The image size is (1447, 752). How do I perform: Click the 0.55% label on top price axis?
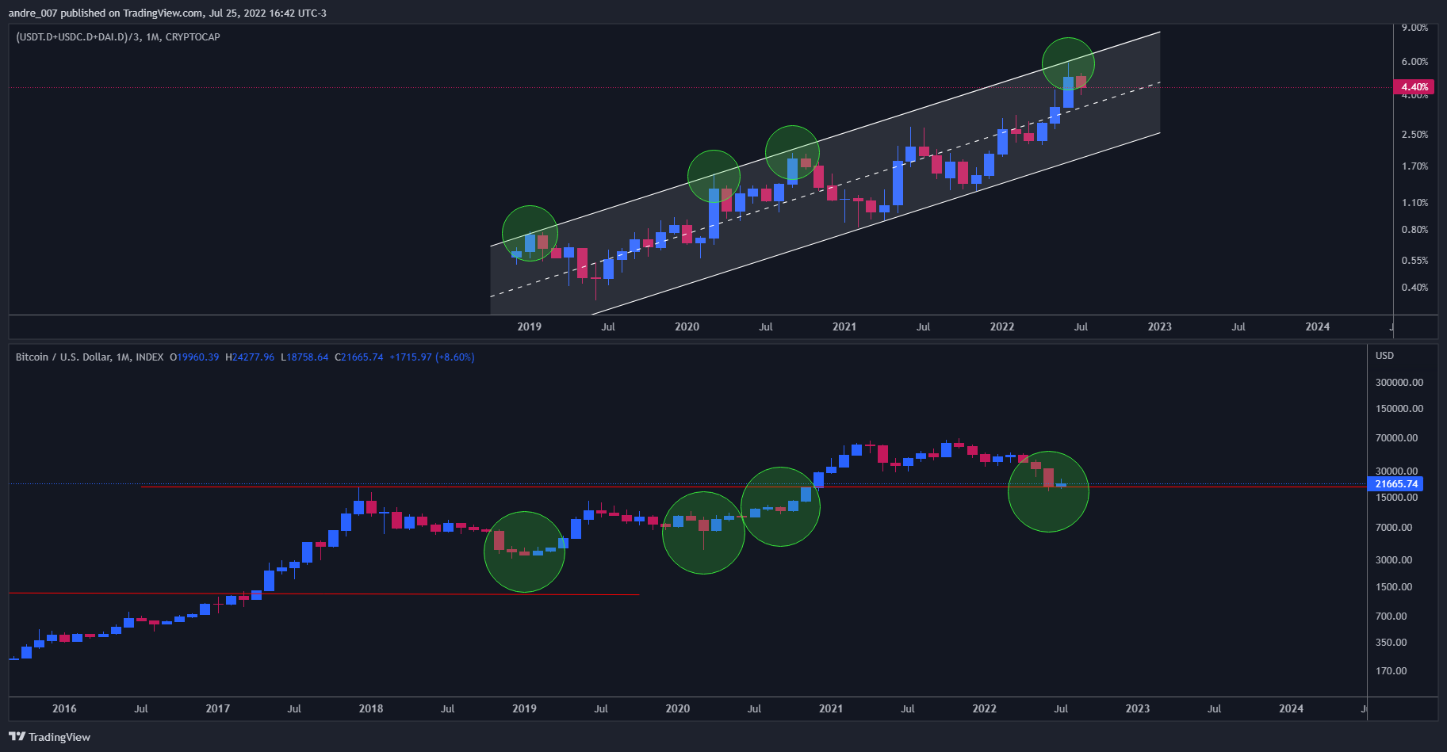pos(1414,260)
